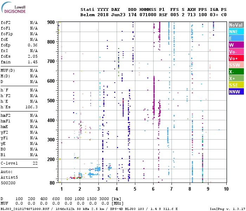246x211 pixels.
Task: Click the B0 parameter label
Action: pyautogui.click(x=3, y=149)
